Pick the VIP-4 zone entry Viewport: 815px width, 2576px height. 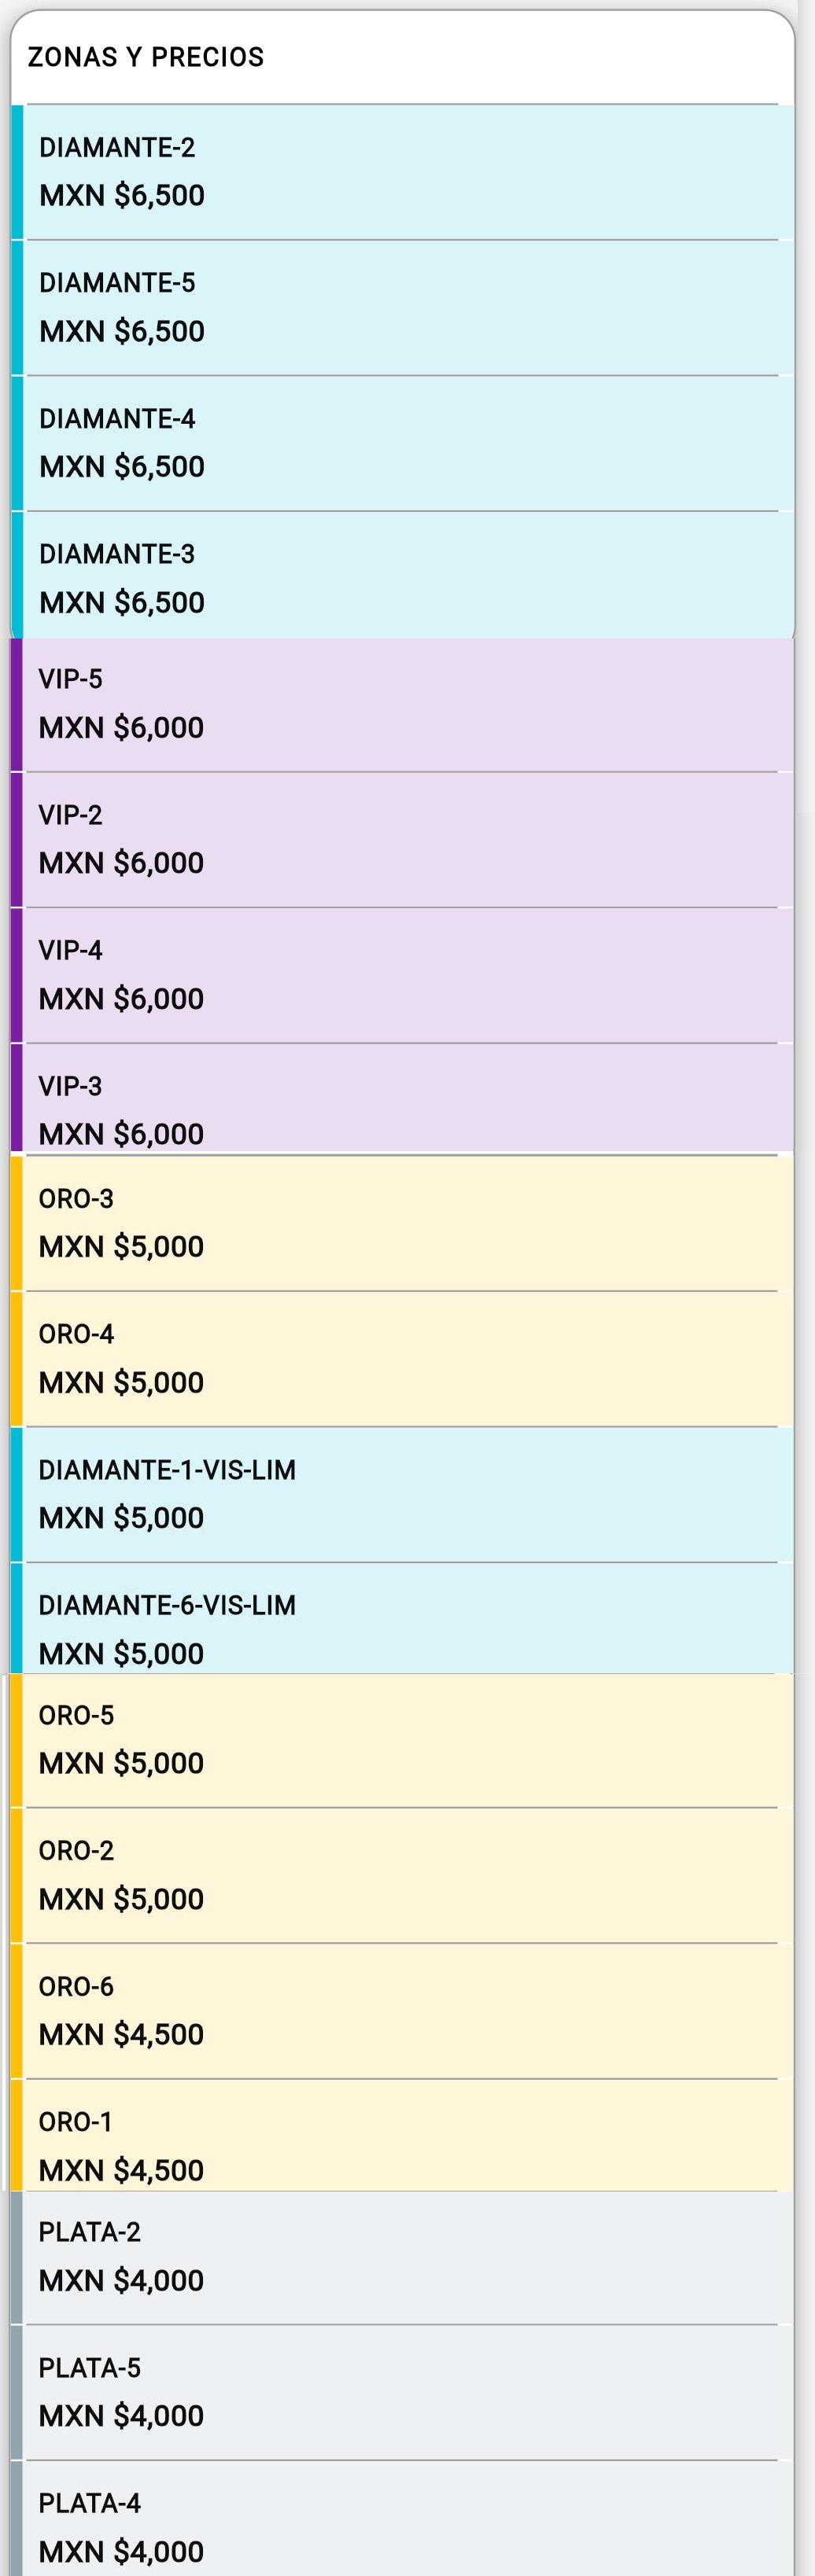[x=402, y=976]
